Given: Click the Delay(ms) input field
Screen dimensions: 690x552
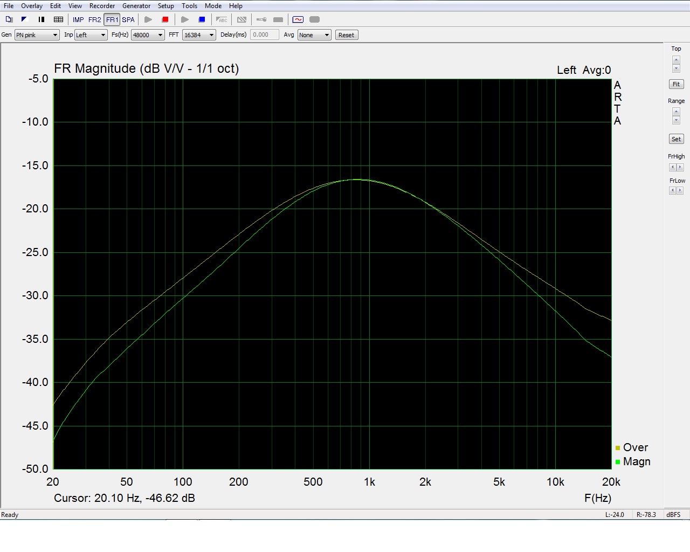Looking at the screenshot, I should pyautogui.click(x=264, y=35).
